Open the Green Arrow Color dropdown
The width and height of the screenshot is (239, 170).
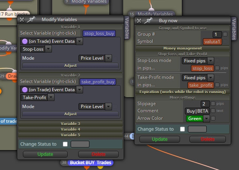click(207, 119)
